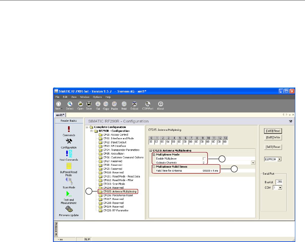The image size is (305, 242).
Task: Click the Copy toolbar icon
Action: 106,104
